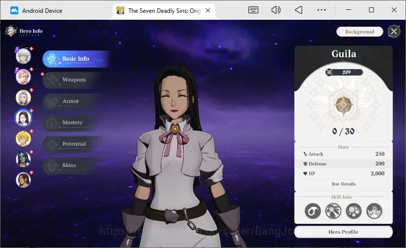Select the third skill icon in Skill Info
Viewport: 406px width, 248px height.
[354, 211]
